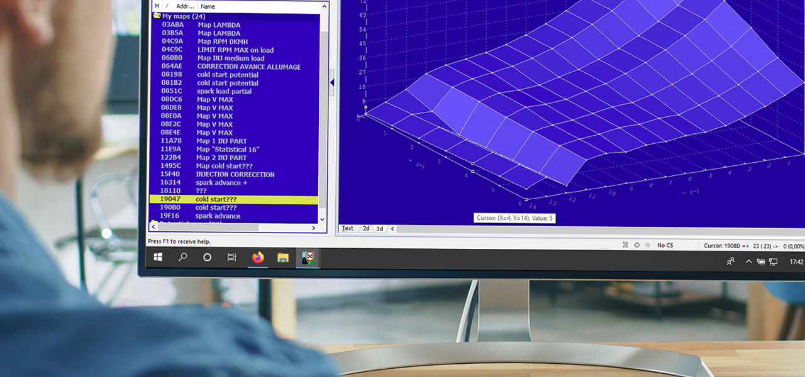Click the WinOLS taskbar icon

(308, 257)
